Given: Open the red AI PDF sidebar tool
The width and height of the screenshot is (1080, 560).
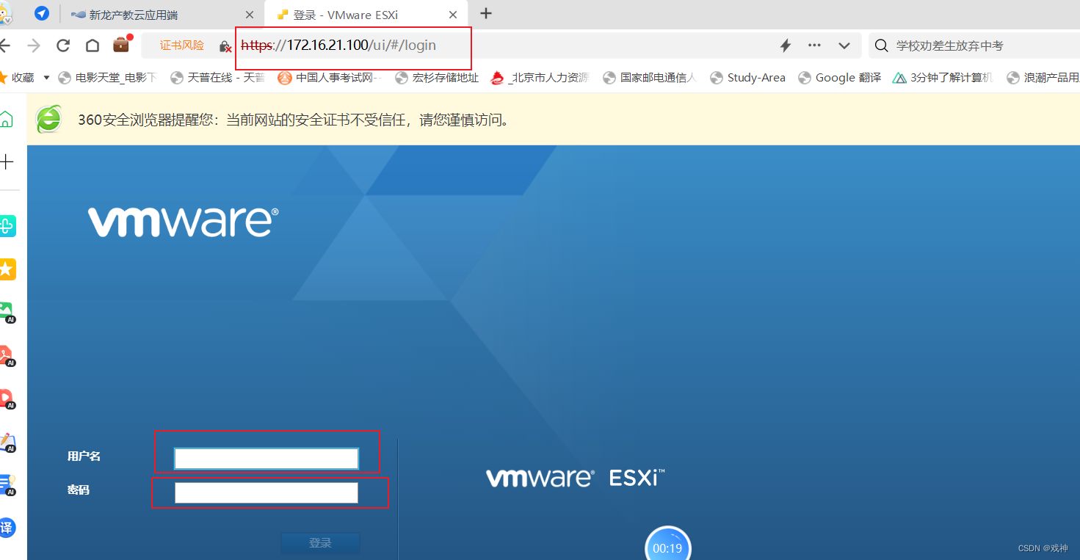Looking at the screenshot, I should click(x=7, y=356).
